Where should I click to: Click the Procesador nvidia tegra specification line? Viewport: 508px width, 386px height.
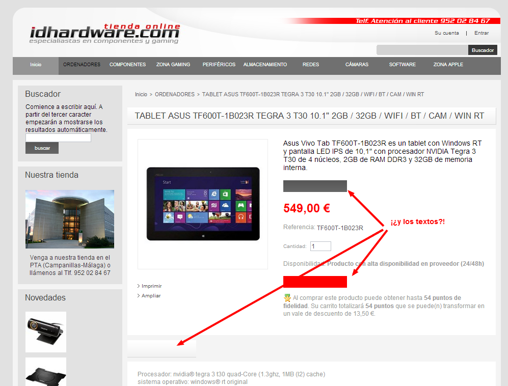[x=231, y=374]
